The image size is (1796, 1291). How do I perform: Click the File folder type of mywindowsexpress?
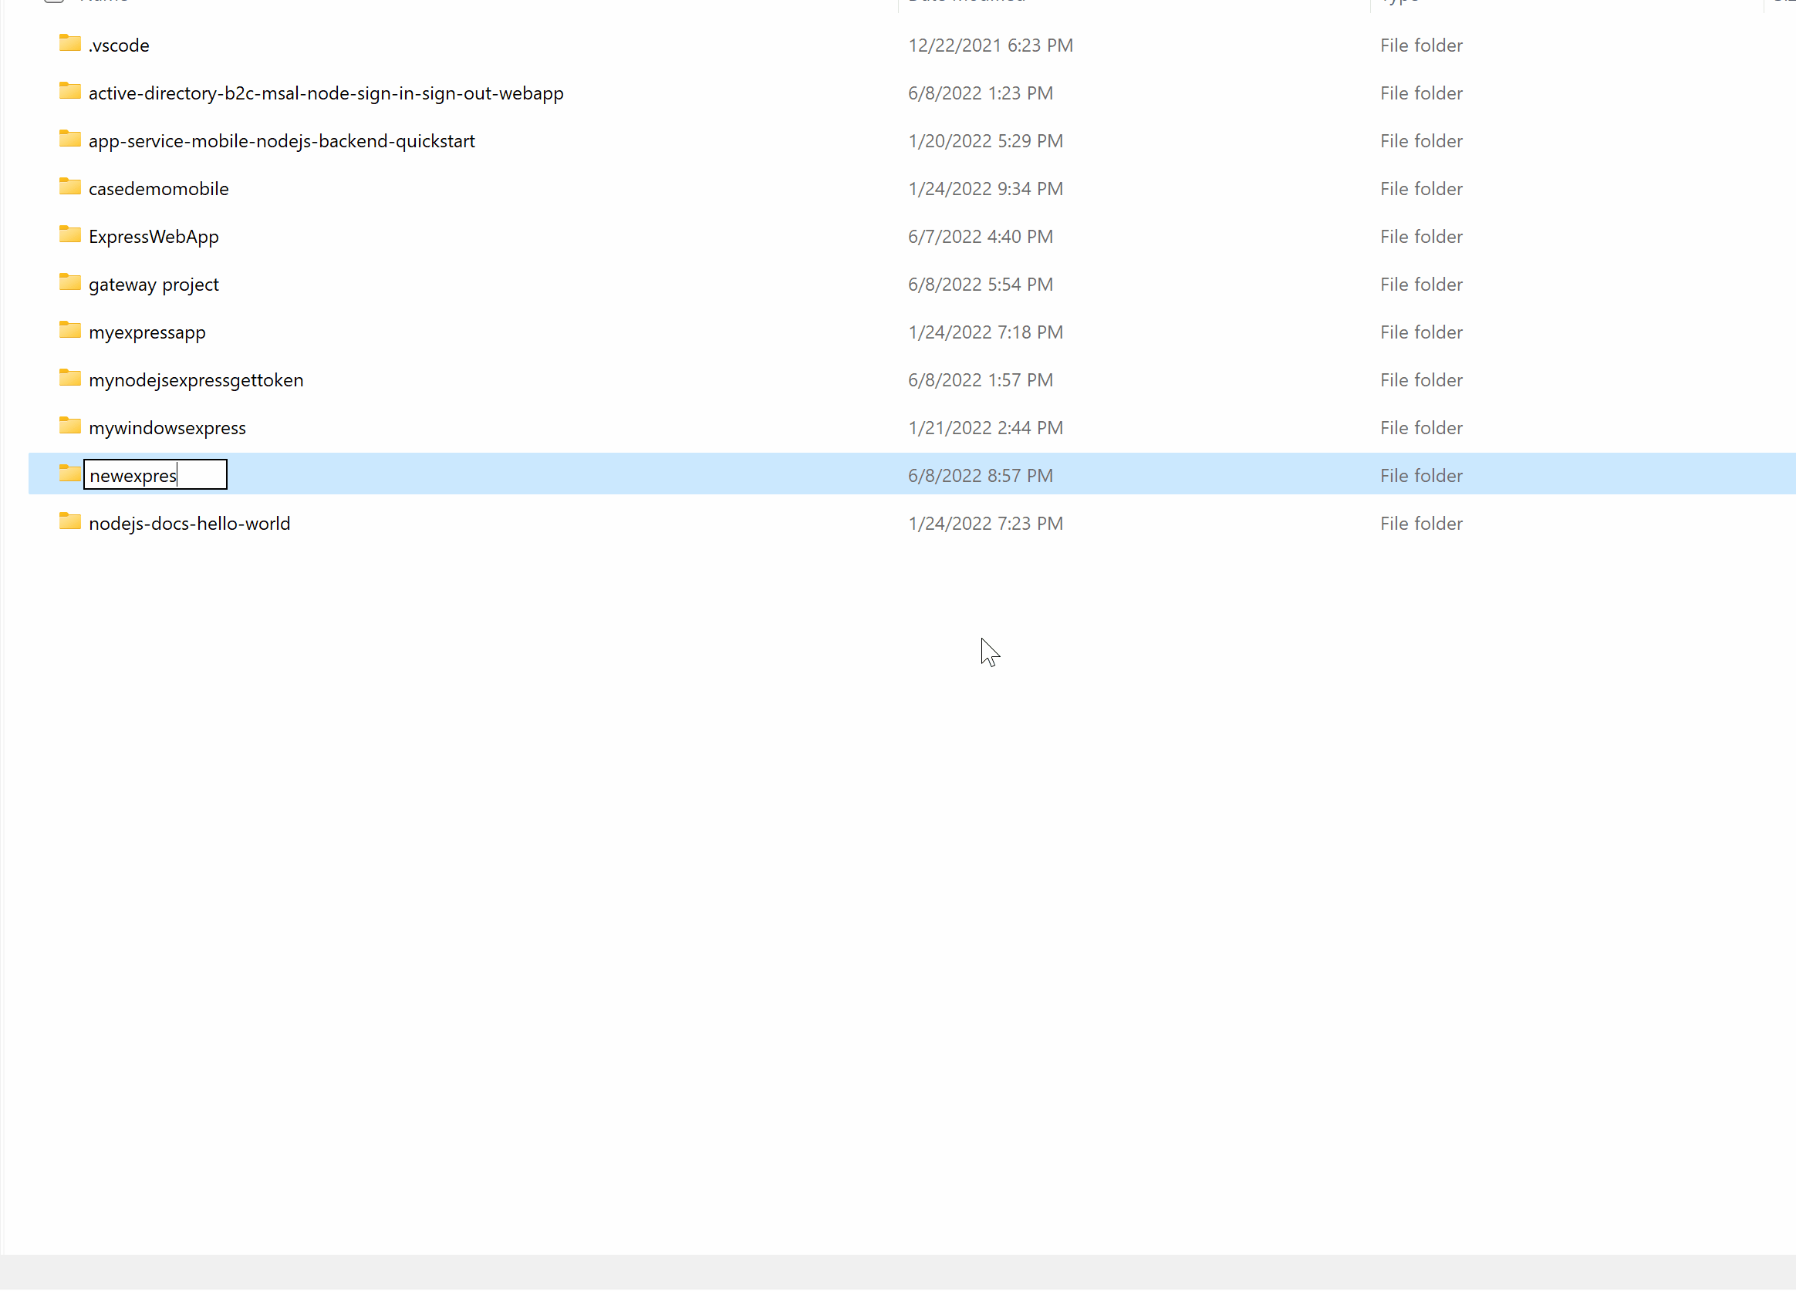pyautogui.click(x=1420, y=428)
